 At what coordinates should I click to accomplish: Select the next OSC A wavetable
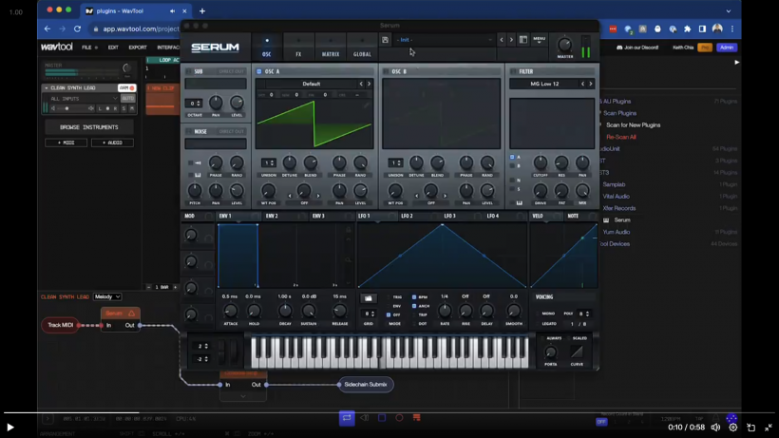pos(369,84)
